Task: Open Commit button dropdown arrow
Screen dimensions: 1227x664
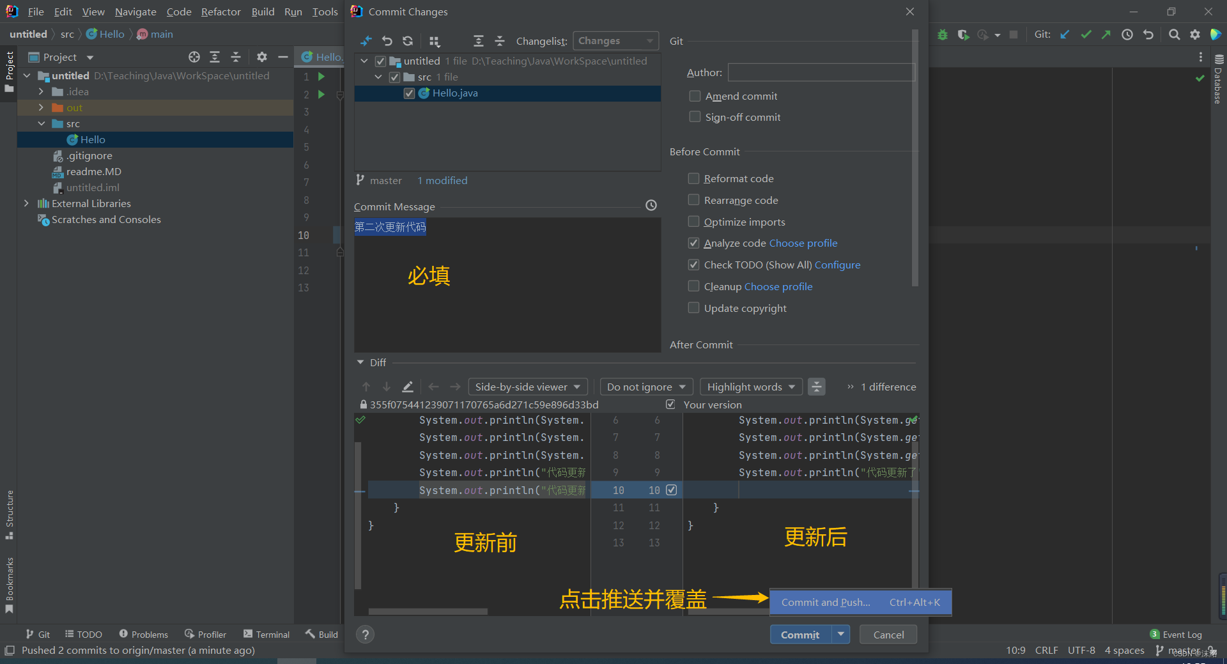Action: pos(840,635)
